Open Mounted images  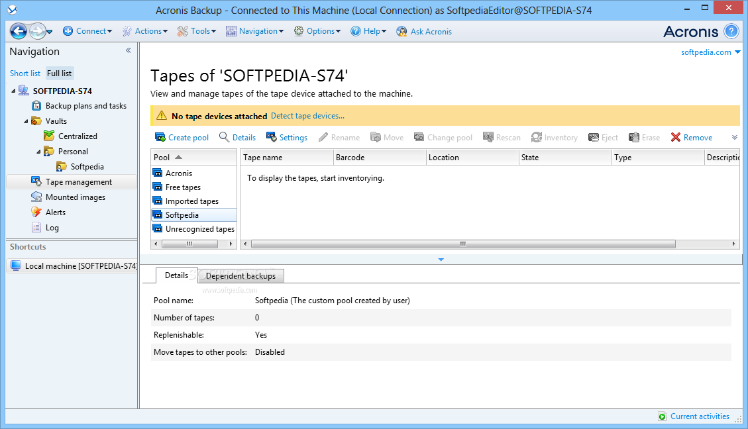point(76,197)
